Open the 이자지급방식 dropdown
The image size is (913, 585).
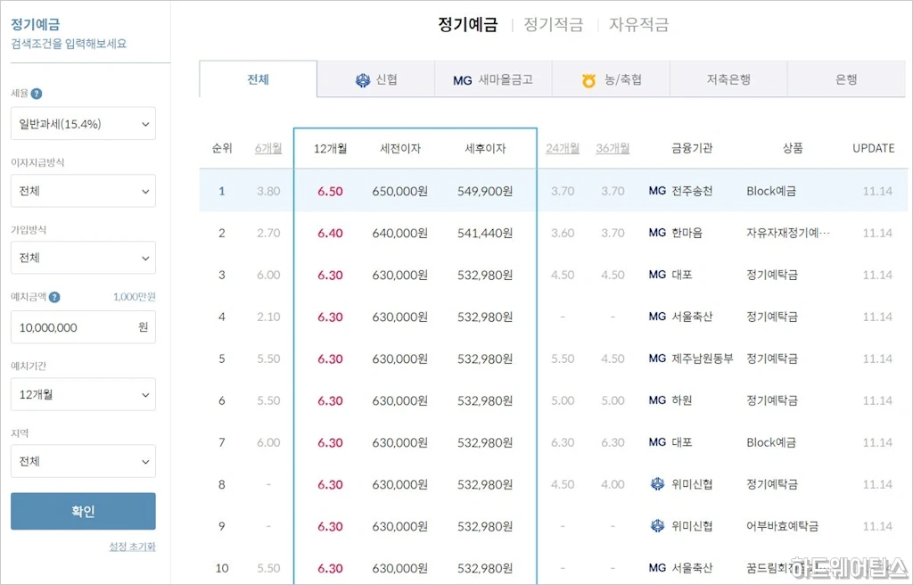(83, 191)
